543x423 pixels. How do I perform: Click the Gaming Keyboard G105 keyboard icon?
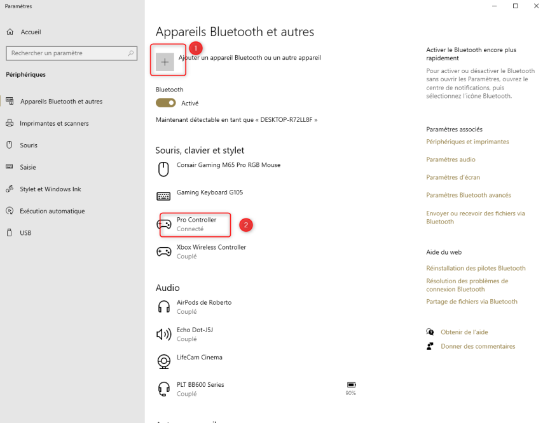pos(163,196)
